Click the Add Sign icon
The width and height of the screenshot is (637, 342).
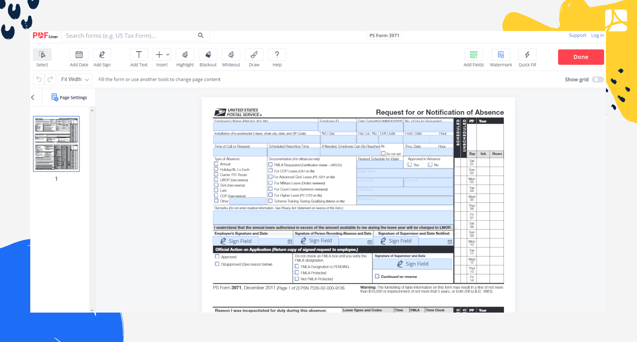click(102, 55)
